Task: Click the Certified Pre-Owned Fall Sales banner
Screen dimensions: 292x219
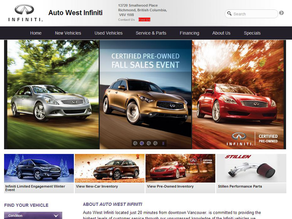Action: point(145,94)
